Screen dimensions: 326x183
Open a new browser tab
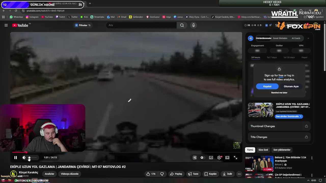click(x=90, y=3)
